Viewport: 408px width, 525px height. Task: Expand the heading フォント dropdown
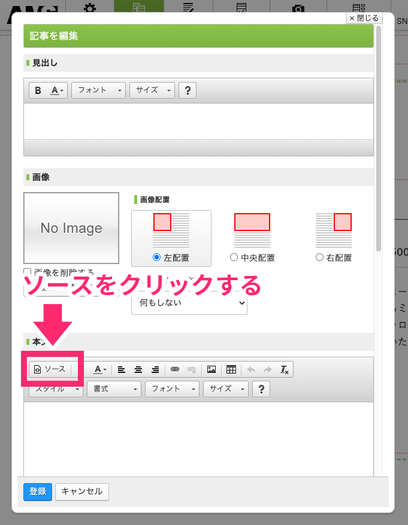point(98,90)
